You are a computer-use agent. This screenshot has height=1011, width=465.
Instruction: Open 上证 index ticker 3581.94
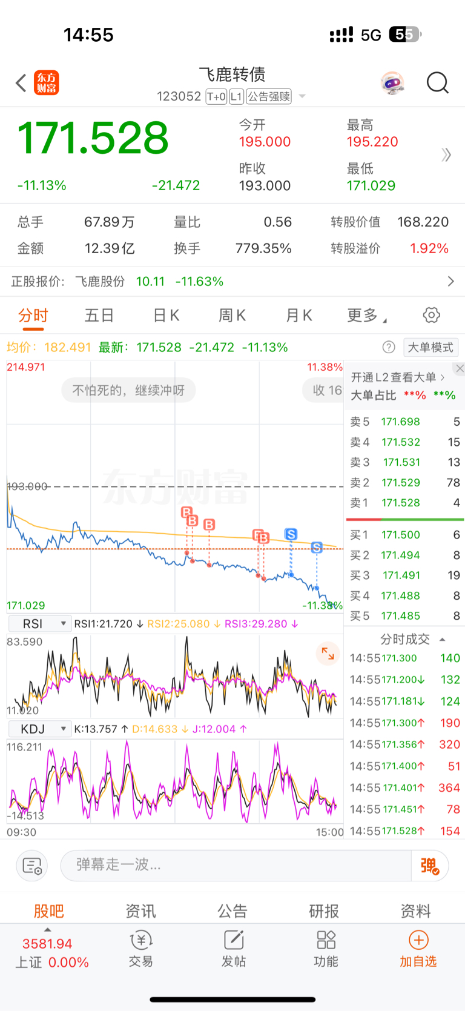pyautogui.click(x=52, y=953)
